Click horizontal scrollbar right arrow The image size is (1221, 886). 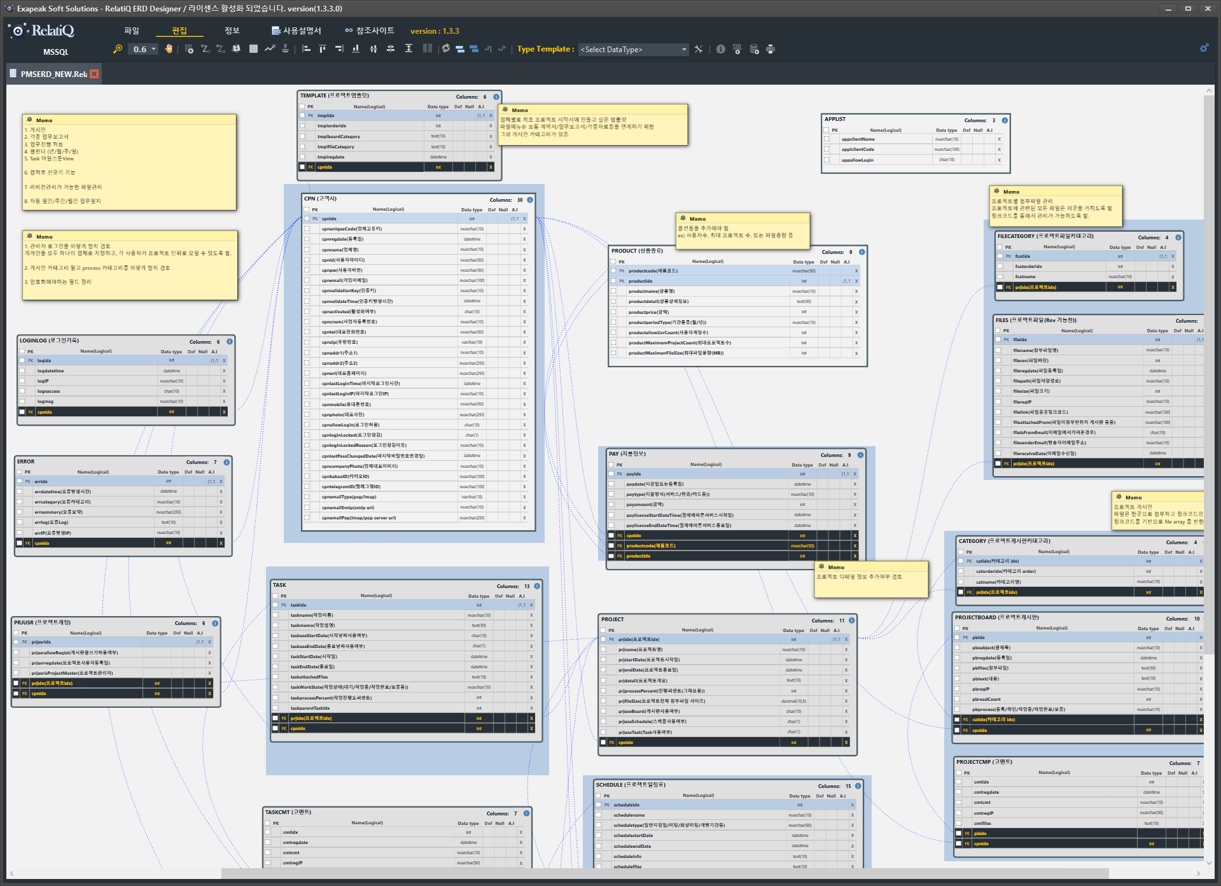(1198, 873)
